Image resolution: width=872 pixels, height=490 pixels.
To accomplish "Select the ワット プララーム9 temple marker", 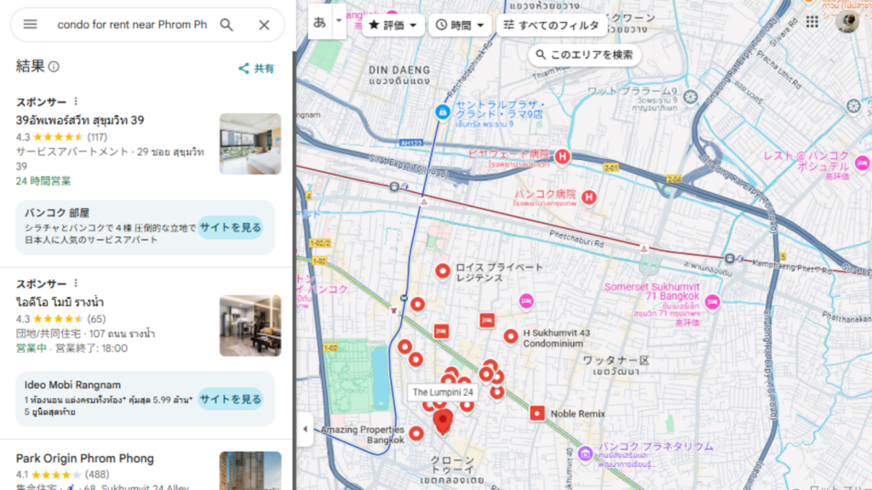I will pyautogui.click(x=690, y=97).
